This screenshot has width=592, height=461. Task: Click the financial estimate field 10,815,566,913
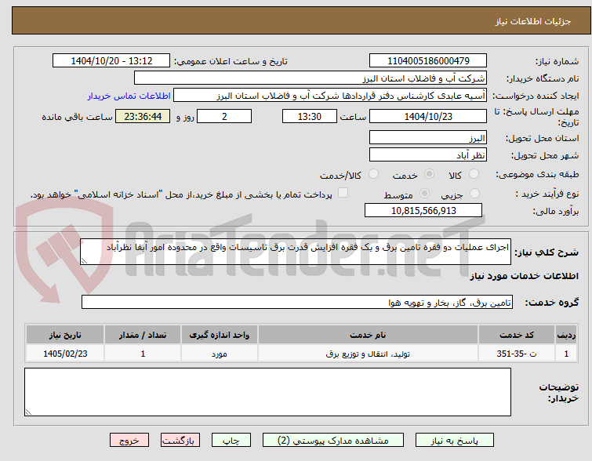click(423, 210)
